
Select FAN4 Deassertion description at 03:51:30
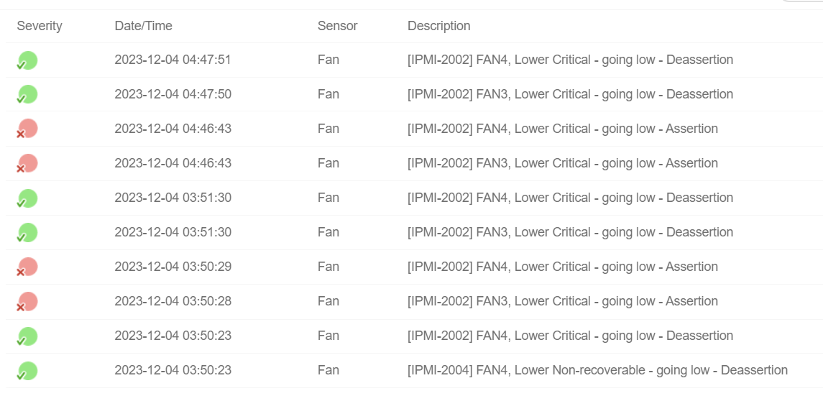(x=570, y=198)
